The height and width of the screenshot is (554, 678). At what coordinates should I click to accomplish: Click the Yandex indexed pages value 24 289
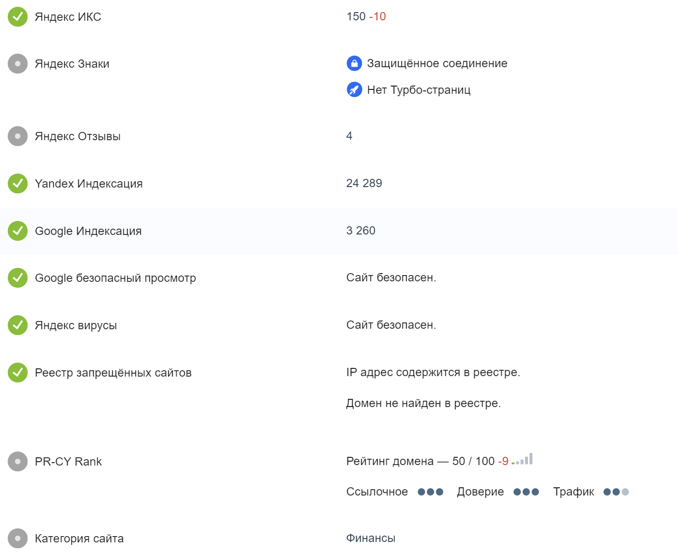(x=364, y=183)
